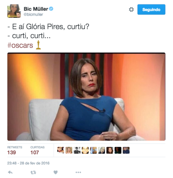
Task: Click the last liker avatar in row
Action: (x=126, y=150)
